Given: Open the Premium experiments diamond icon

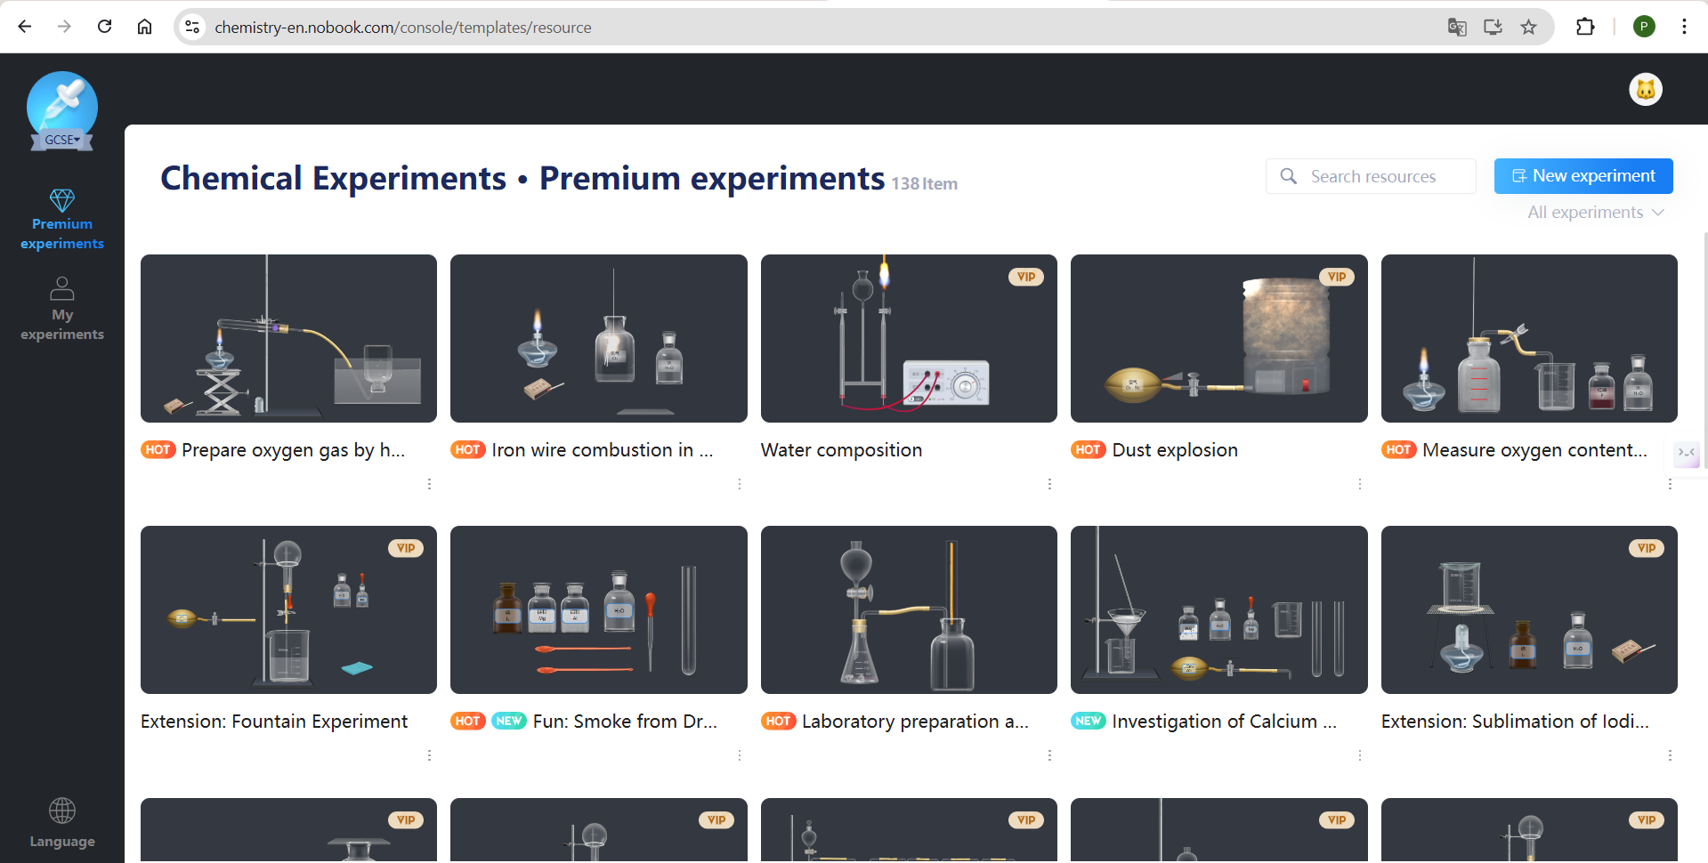Looking at the screenshot, I should coord(62,200).
